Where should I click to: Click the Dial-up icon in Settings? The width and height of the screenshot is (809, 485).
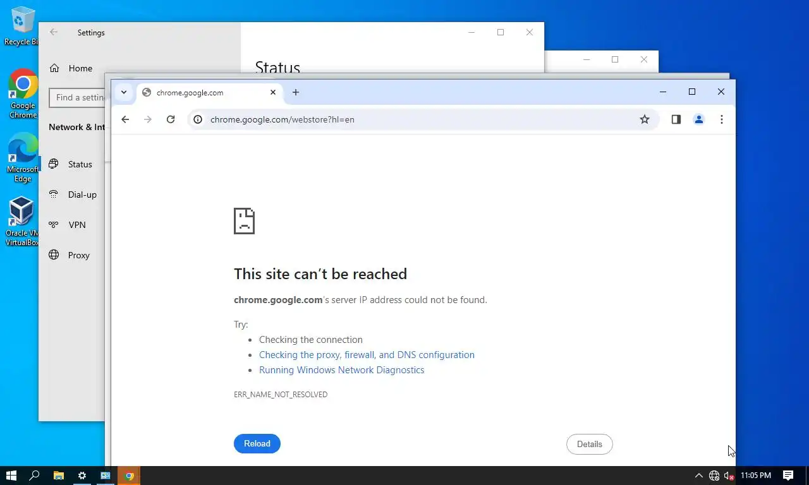tap(54, 195)
